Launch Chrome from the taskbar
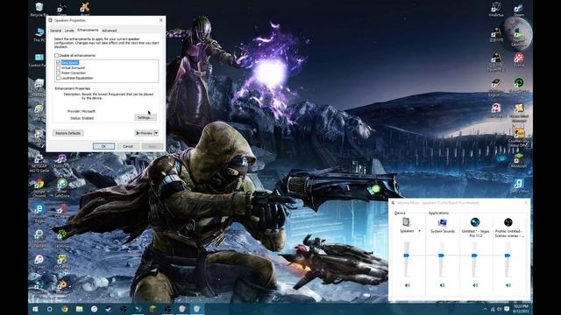 [x=64, y=309]
